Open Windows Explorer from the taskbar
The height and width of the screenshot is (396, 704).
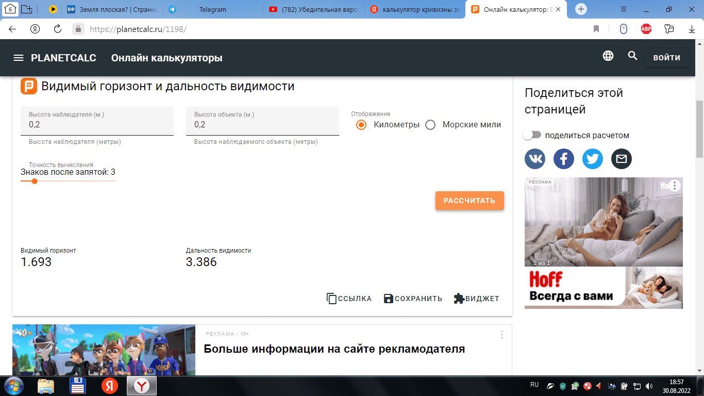coord(46,386)
